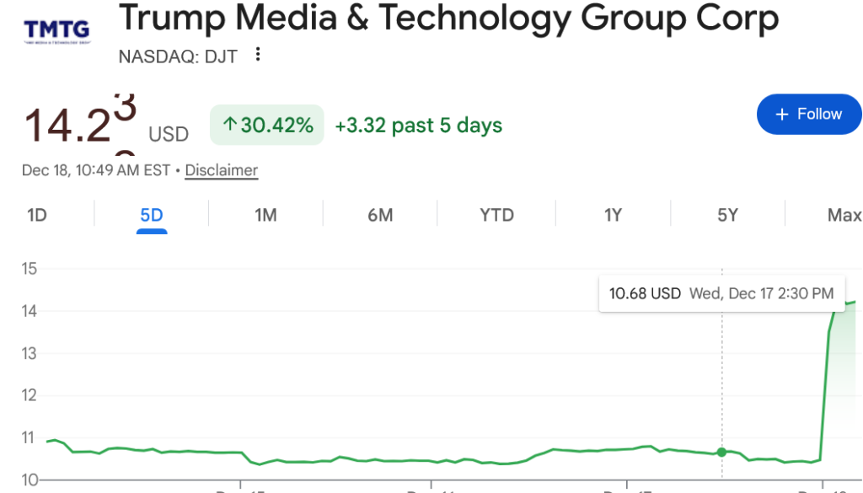Click the Follow button
This screenshot has height=493, width=863.
[808, 115]
